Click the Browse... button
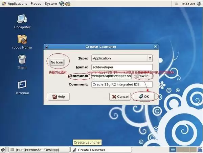This screenshot has height=153, width=203. [x=144, y=76]
